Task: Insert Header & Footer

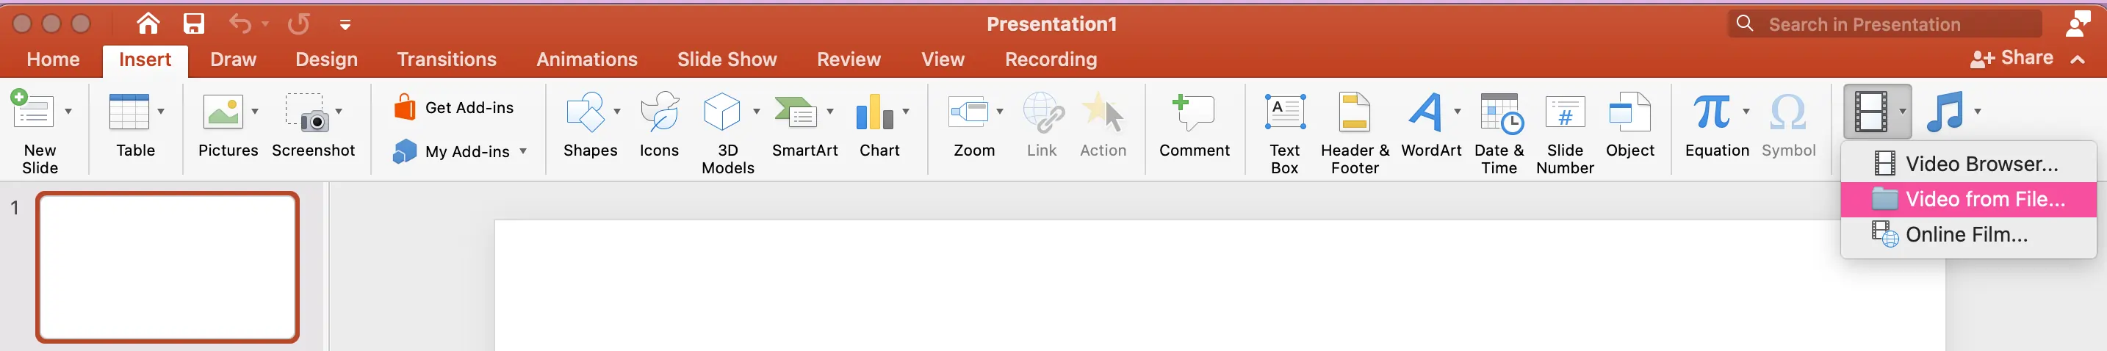Action: click(x=1355, y=133)
